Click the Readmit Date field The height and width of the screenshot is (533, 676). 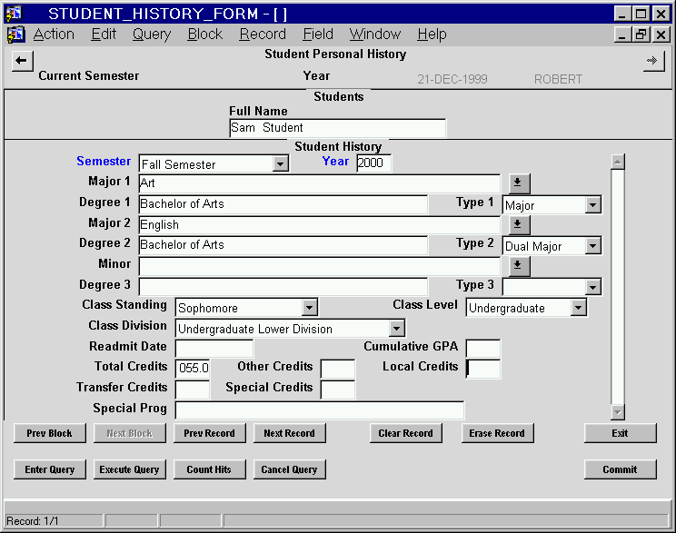pos(214,348)
